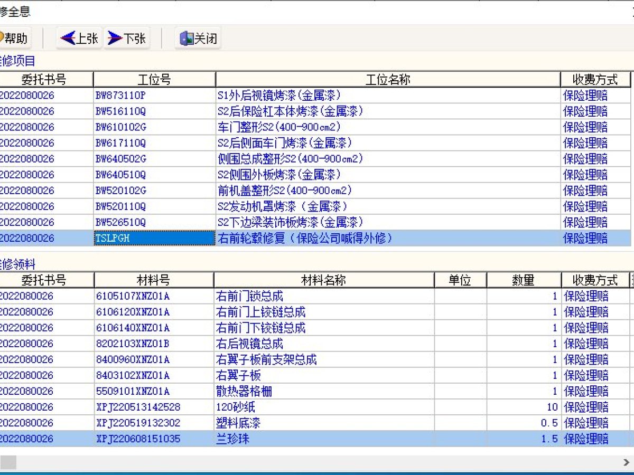Select material 右前门锁总成
The image size is (634, 475).
click(x=249, y=296)
